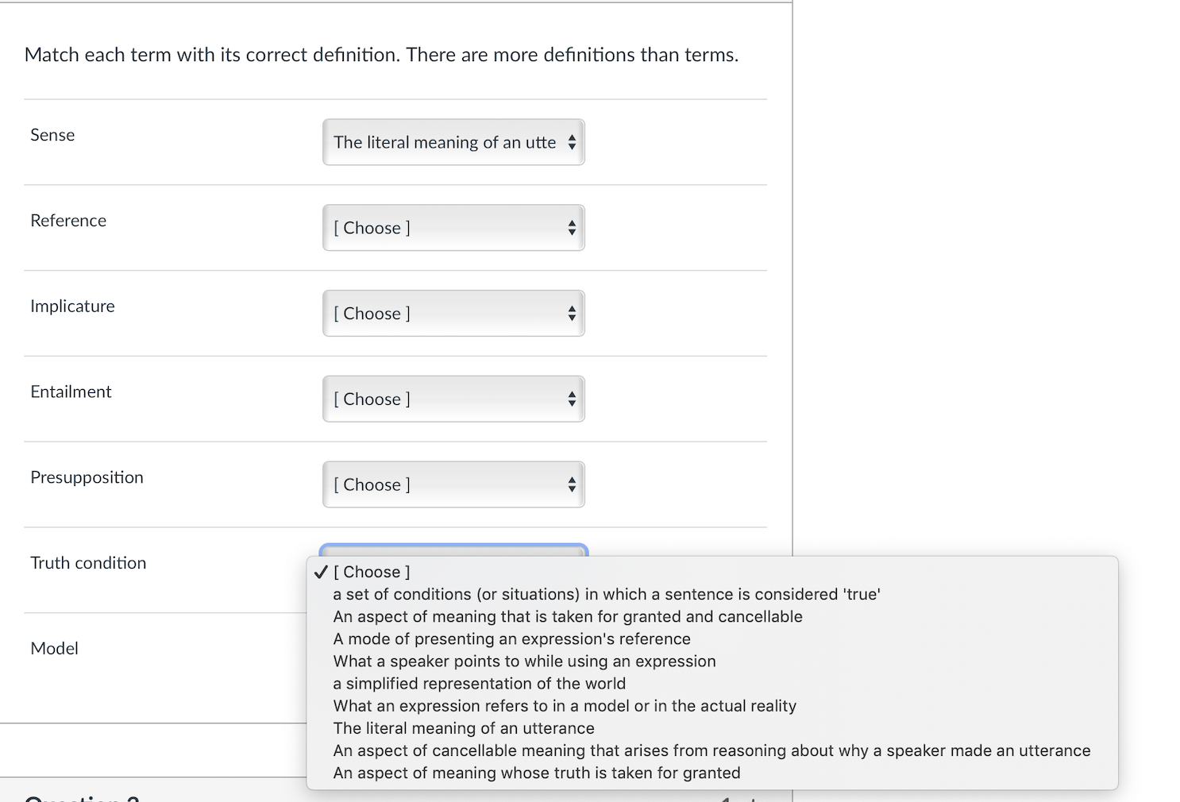Select 'What a speaker points to' option
The height and width of the screenshot is (802, 1180).
(524, 661)
